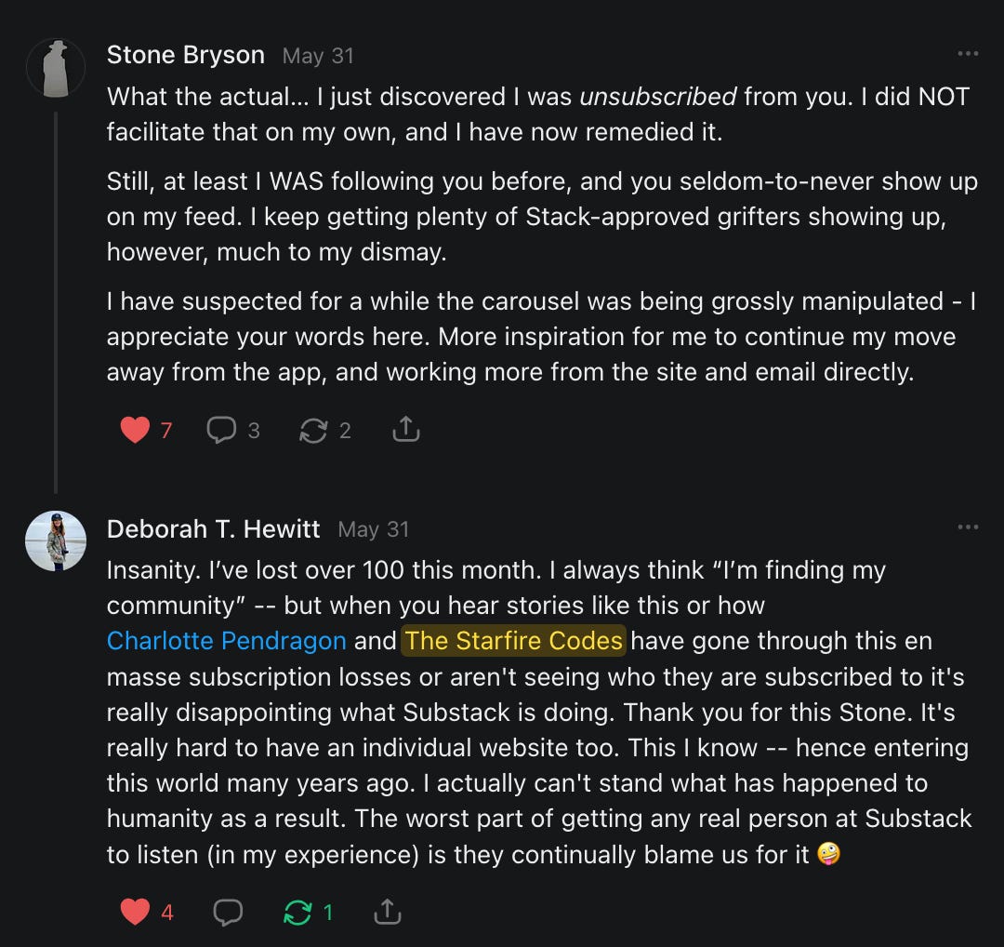Click like count 7 on Stone's comment
The height and width of the screenshot is (947, 1004).
click(x=166, y=430)
